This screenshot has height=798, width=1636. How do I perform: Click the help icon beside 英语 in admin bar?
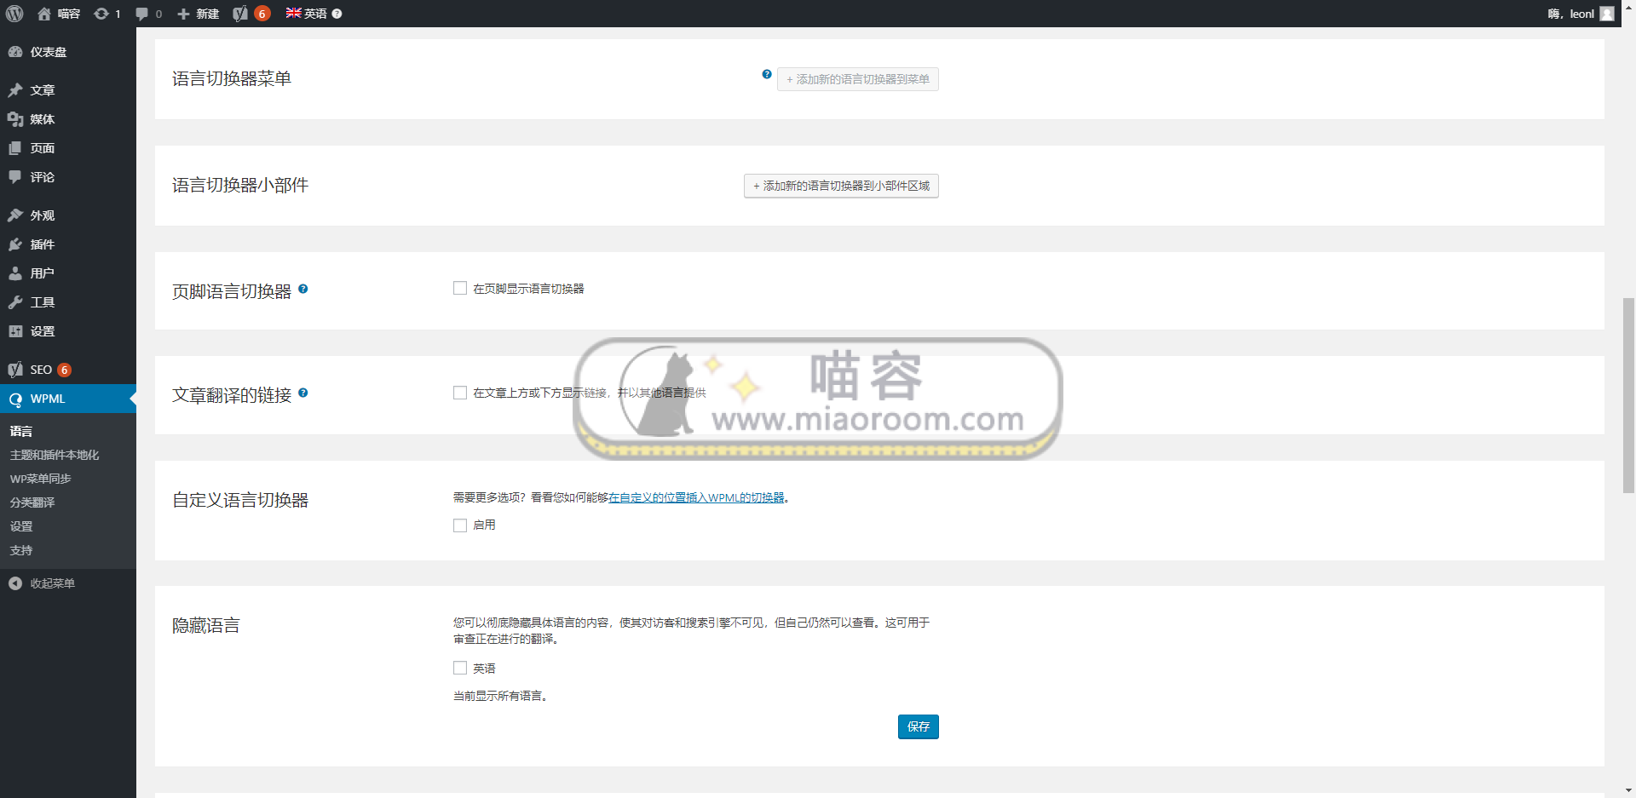click(x=337, y=14)
